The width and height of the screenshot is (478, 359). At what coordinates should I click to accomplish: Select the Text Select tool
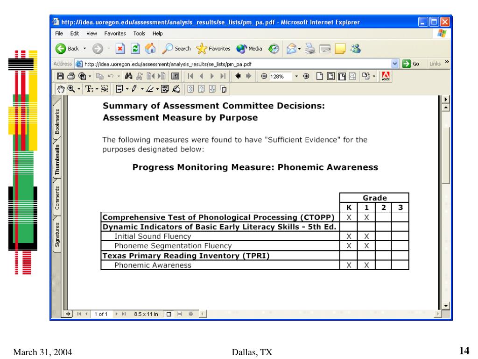click(89, 89)
